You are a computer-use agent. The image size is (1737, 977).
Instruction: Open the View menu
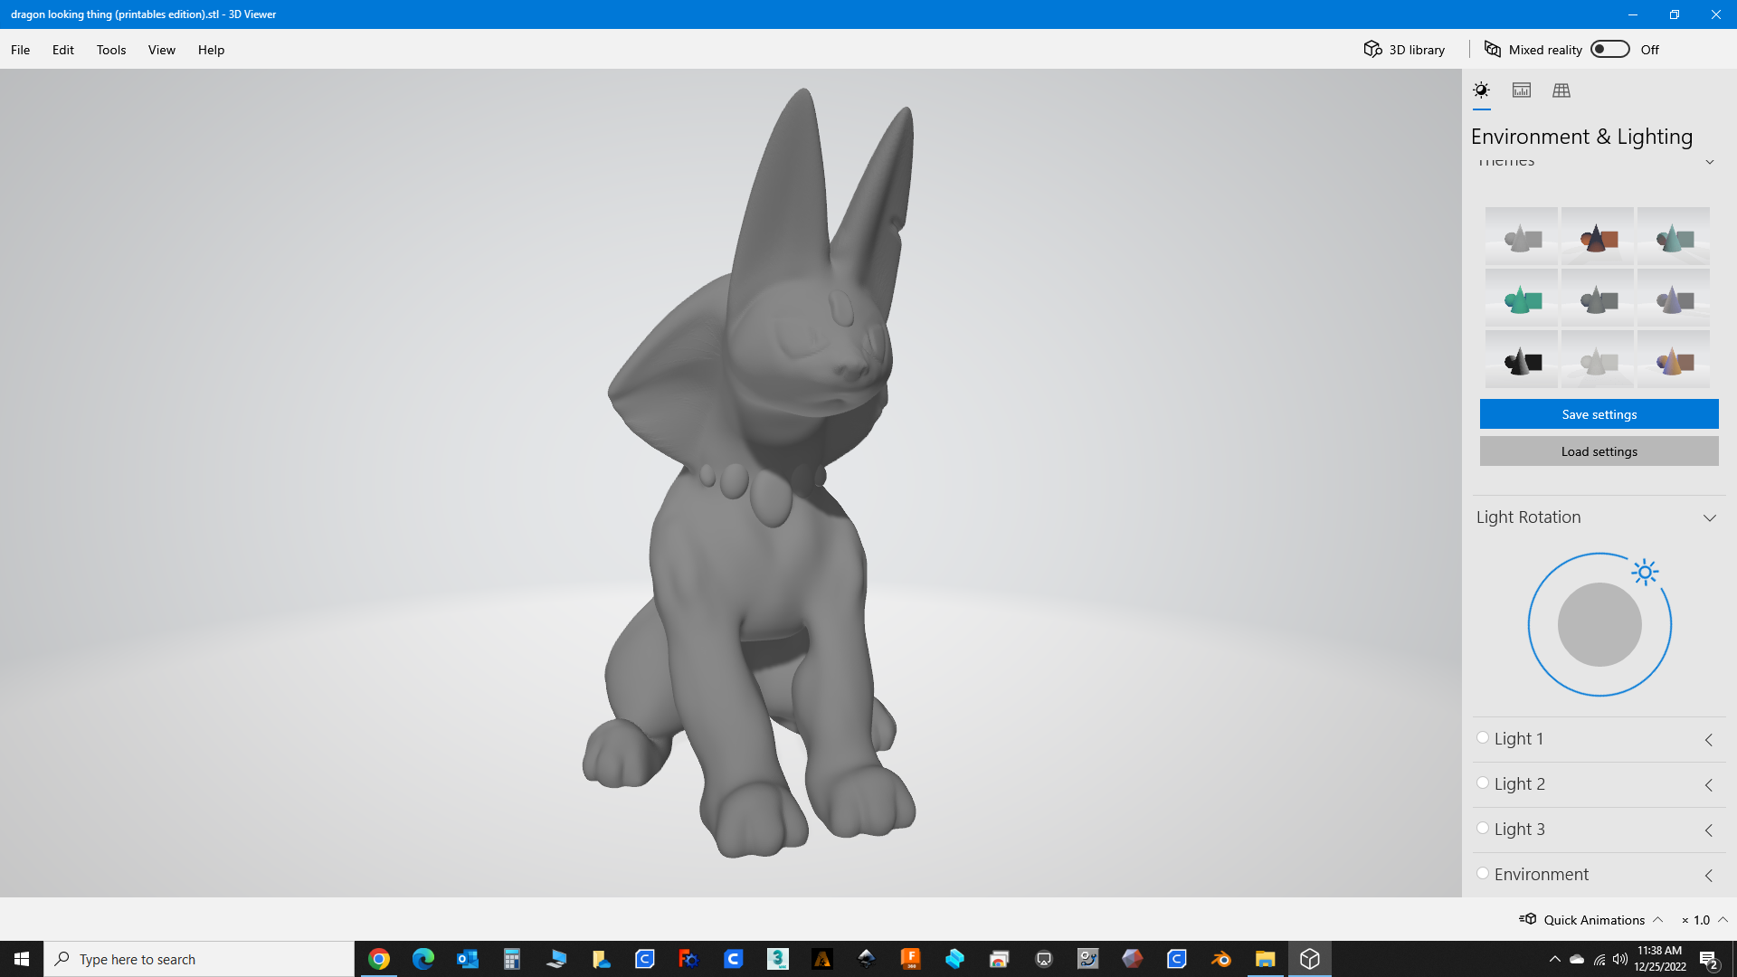[162, 50]
